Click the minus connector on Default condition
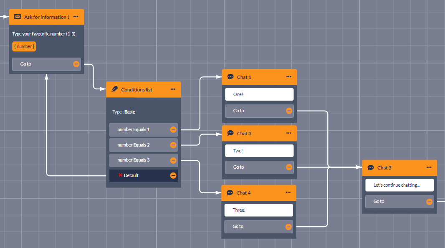The height and width of the screenshot is (248, 445). [x=173, y=175]
